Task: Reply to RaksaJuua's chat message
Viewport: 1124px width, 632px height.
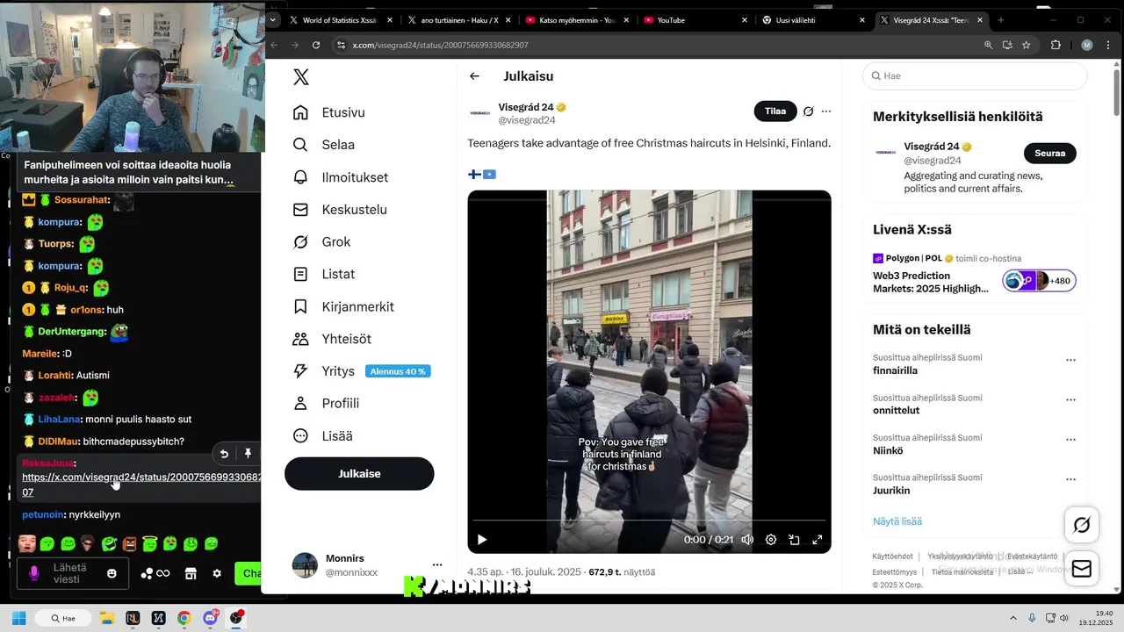Action: point(224,454)
